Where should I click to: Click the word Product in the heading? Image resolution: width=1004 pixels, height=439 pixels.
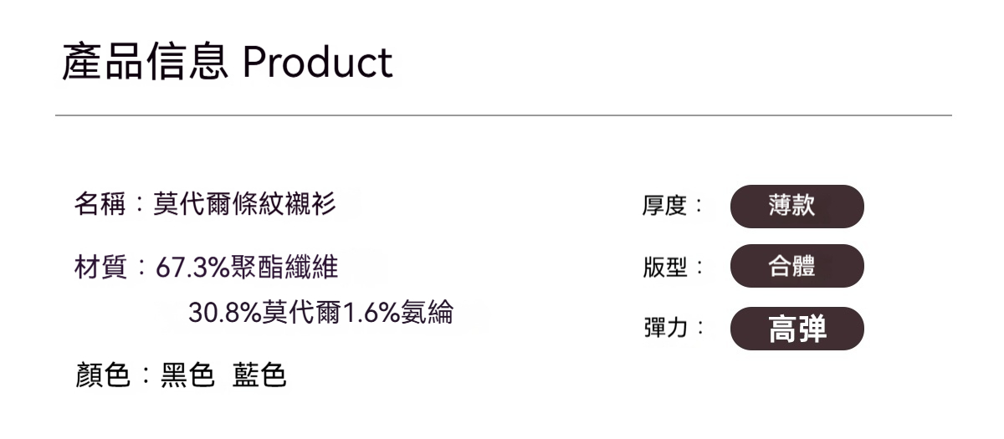(x=318, y=63)
